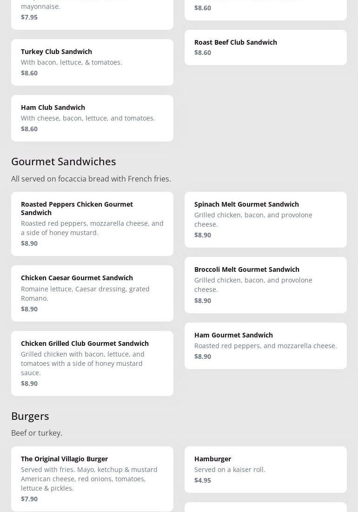Select the Ham Club Sandwich card
This screenshot has height=512, width=358.
[92, 118]
